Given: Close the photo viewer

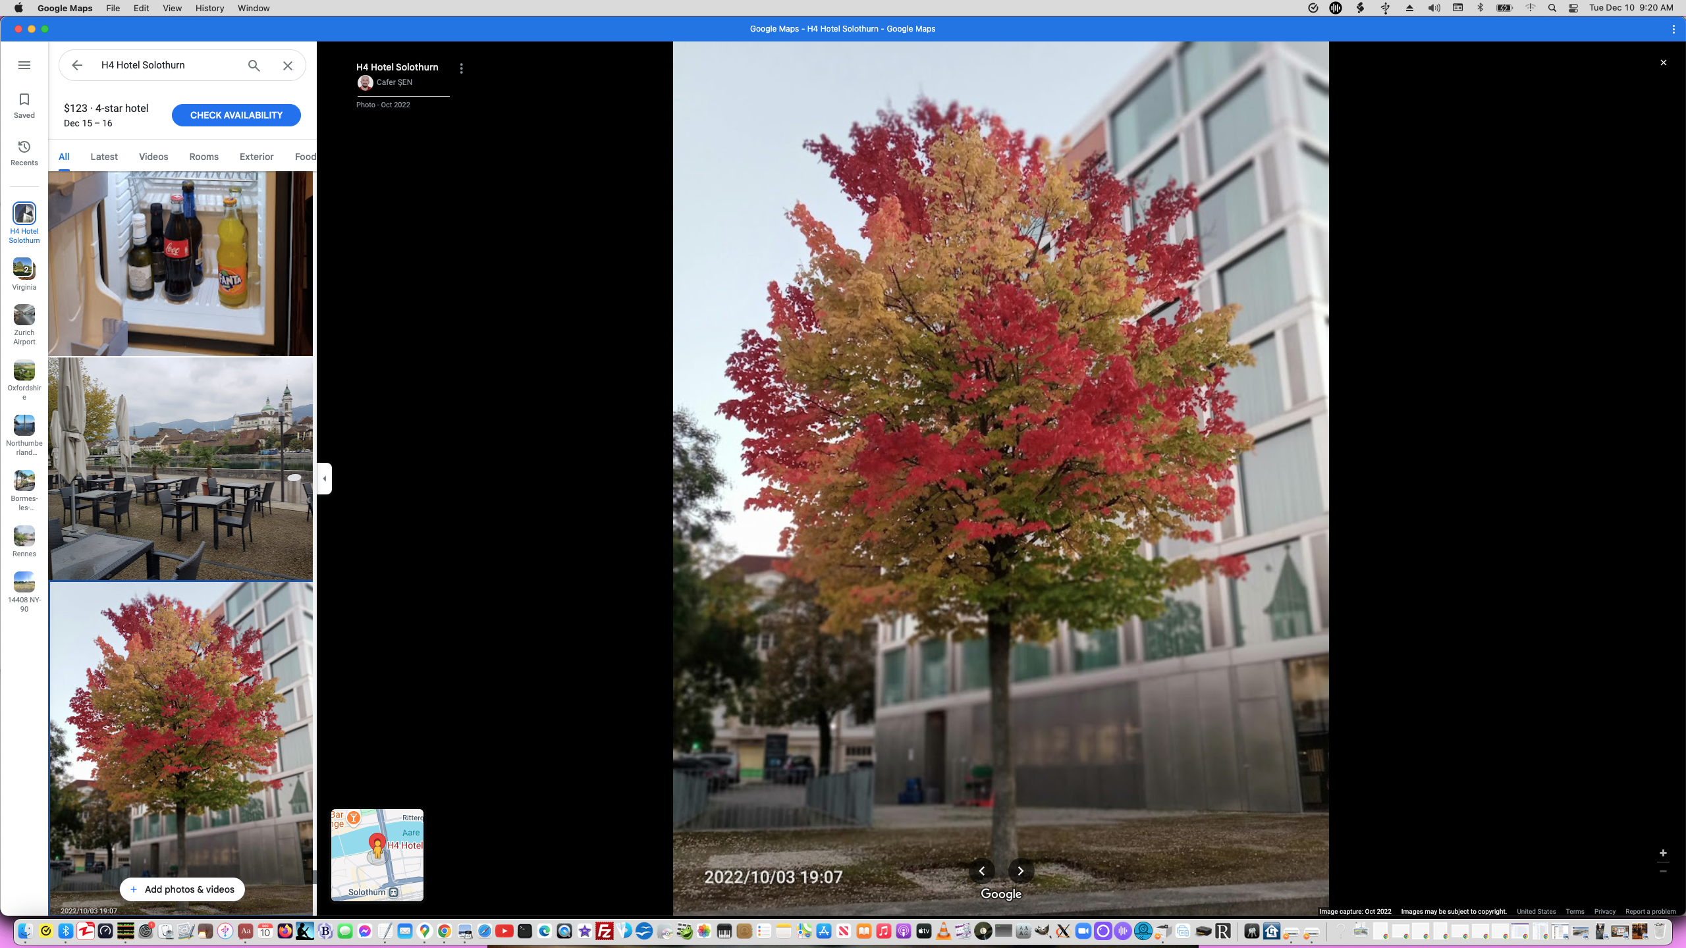Looking at the screenshot, I should [x=1663, y=63].
